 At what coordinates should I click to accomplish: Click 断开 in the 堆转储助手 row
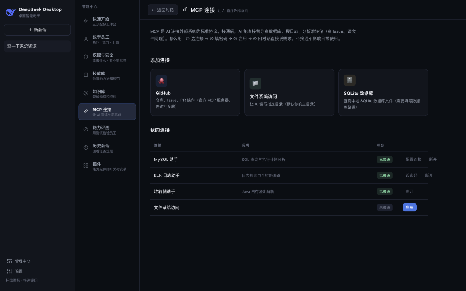pyautogui.click(x=409, y=191)
